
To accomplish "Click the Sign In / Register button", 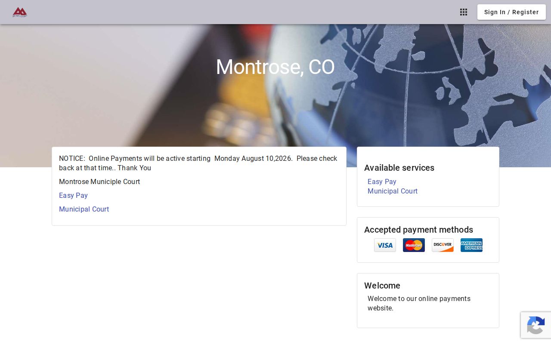I will [x=511, y=12].
